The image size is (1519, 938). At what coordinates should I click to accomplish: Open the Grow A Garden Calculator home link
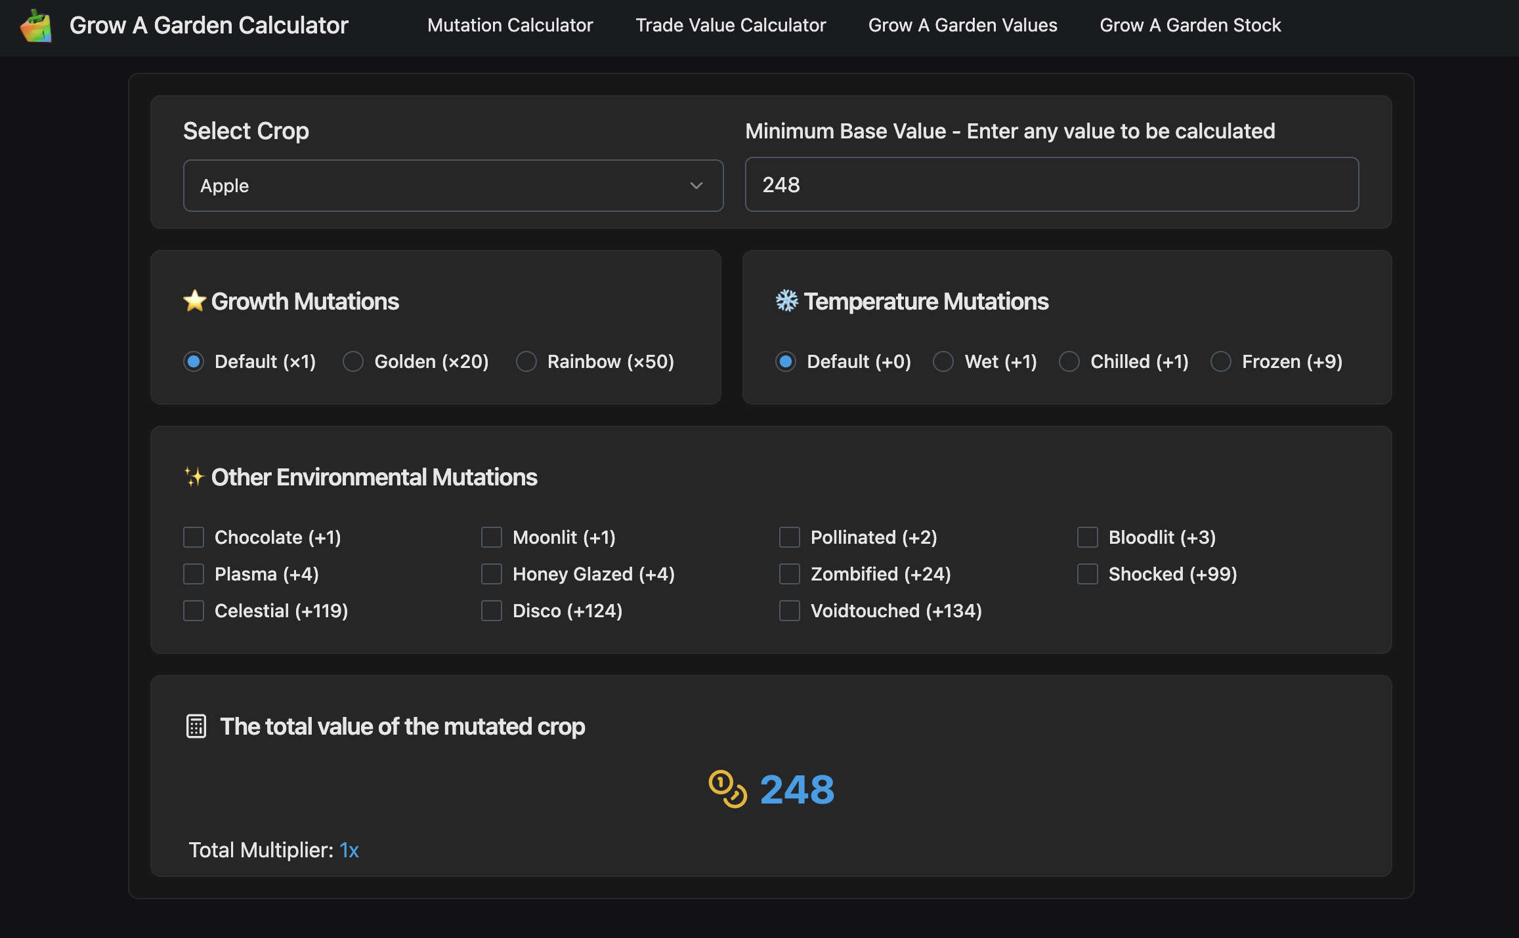point(209,25)
